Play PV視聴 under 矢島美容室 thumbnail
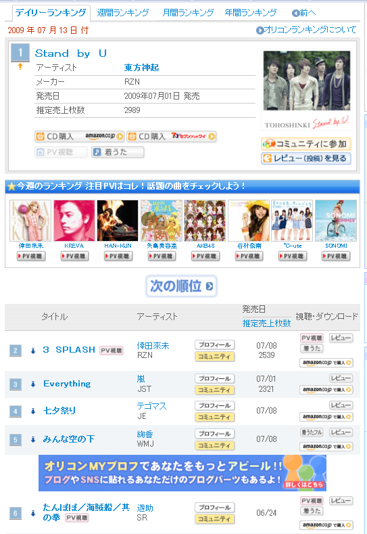Screen dimensions: 367x534 pos(162,256)
